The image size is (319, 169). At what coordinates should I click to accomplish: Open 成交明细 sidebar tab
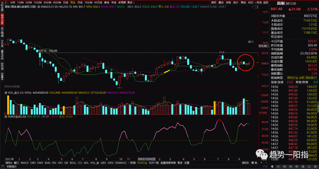(2, 32)
